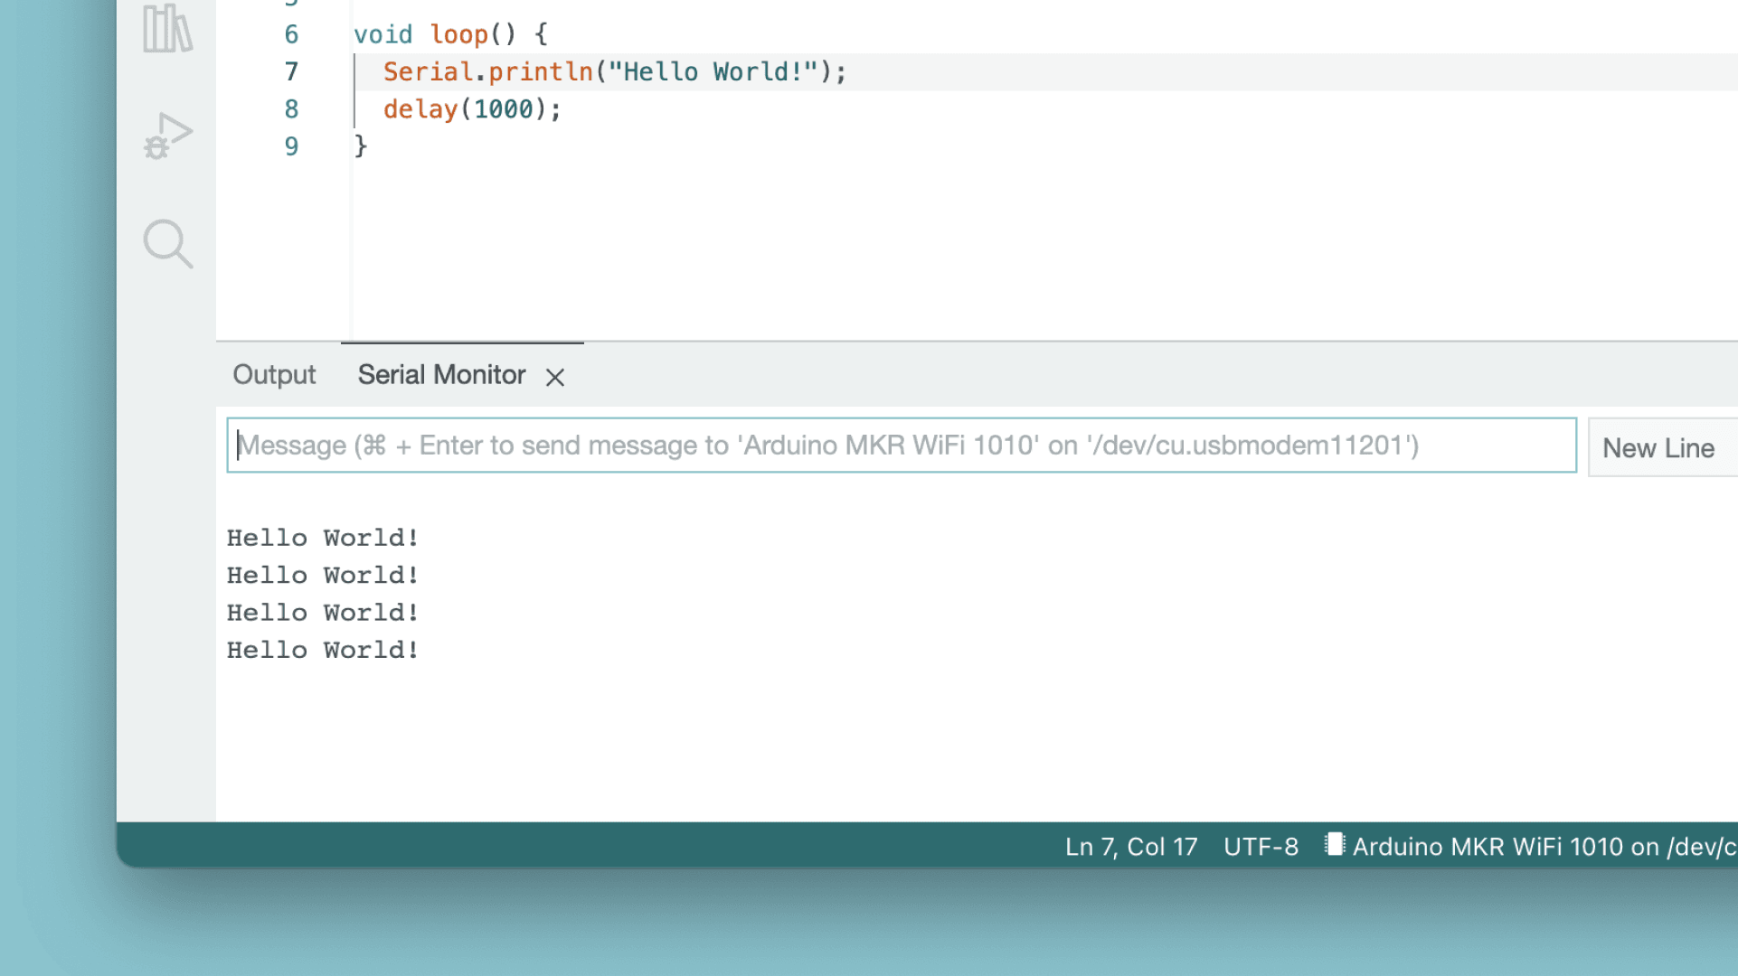Open the Debug sidebar panel
Image resolution: width=1738 pixels, height=976 pixels.
pos(167,136)
